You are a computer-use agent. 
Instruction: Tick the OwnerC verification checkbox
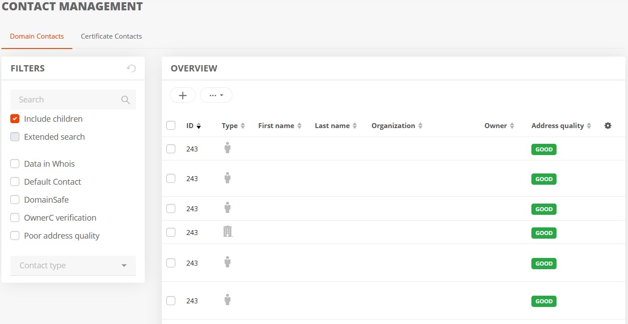click(x=15, y=218)
